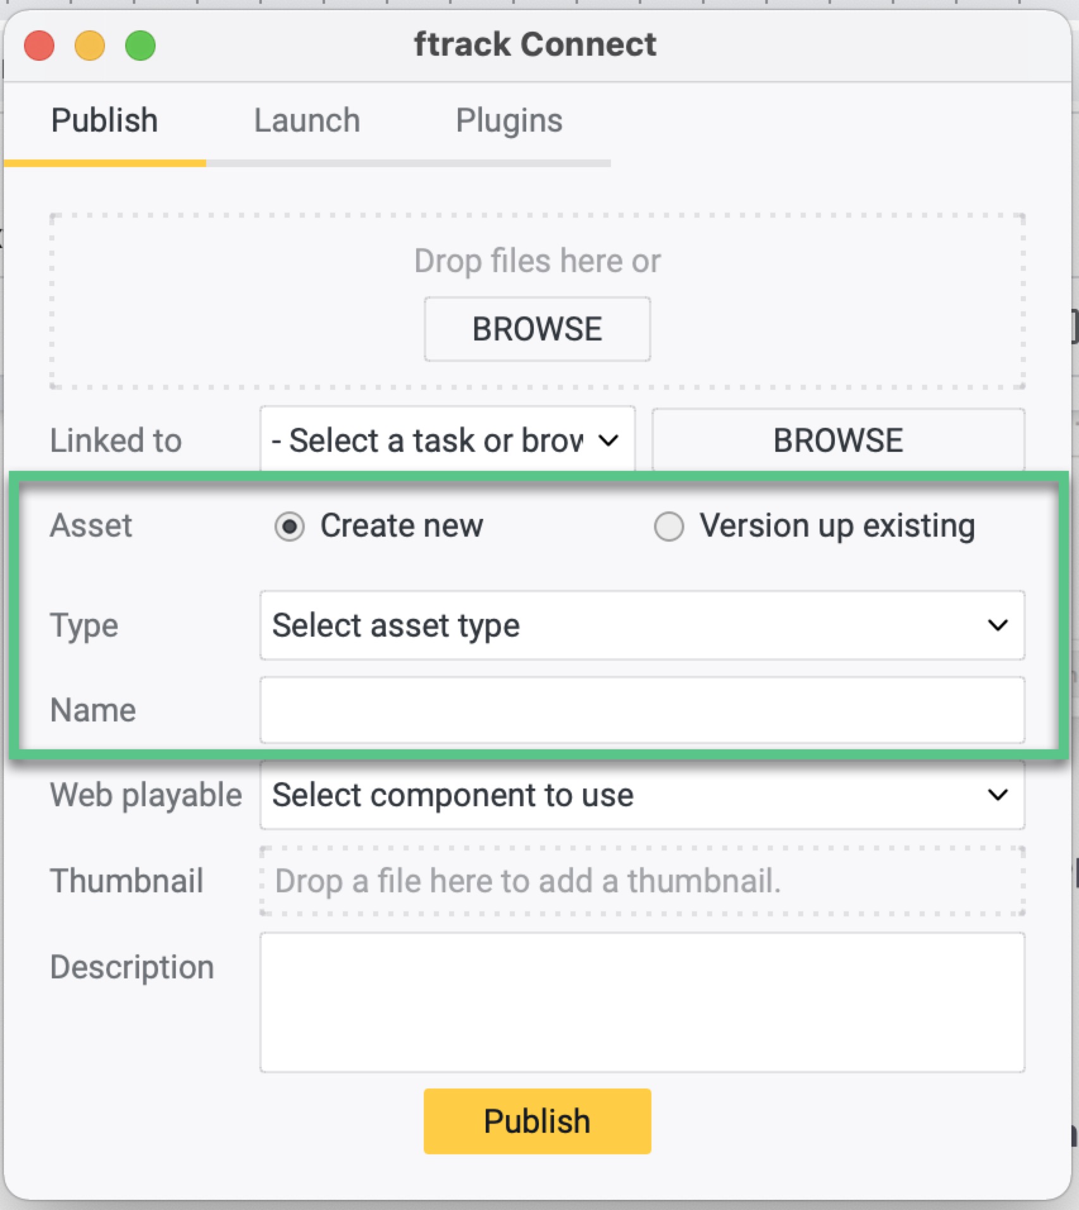1079x1210 pixels.
Task: Click the Linked to dropdown chevron arrow
Action: tap(608, 440)
